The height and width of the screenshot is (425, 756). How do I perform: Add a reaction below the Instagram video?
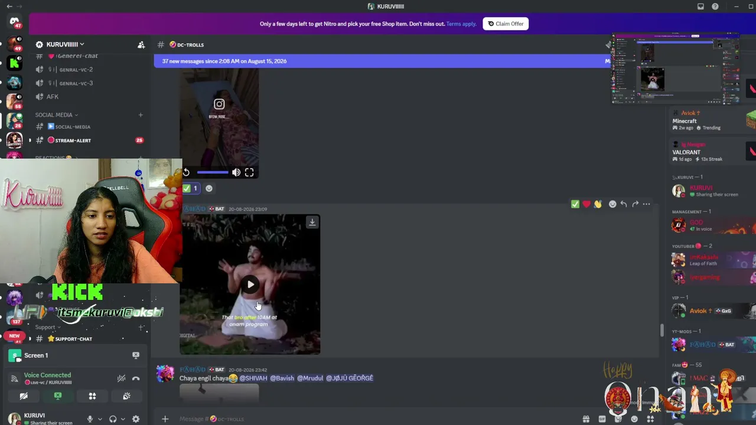click(x=209, y=188)
